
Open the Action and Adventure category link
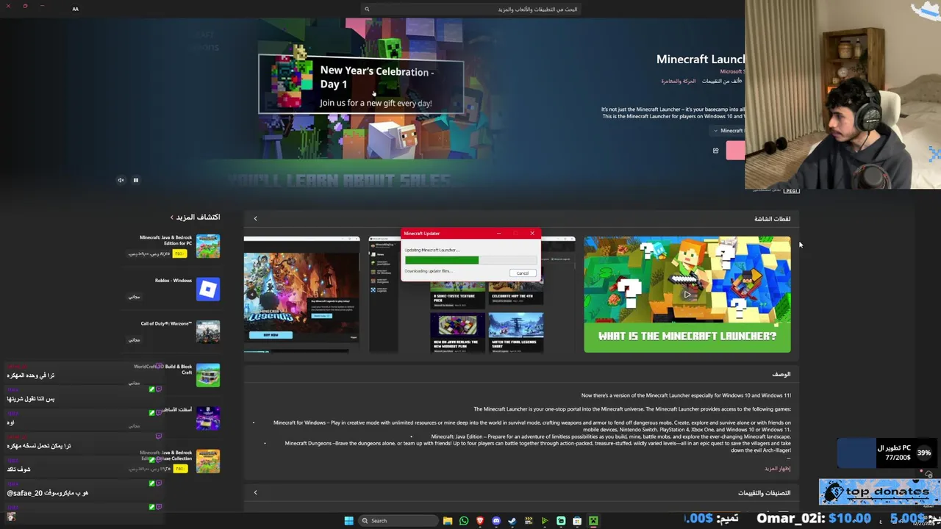coord(678,81)
